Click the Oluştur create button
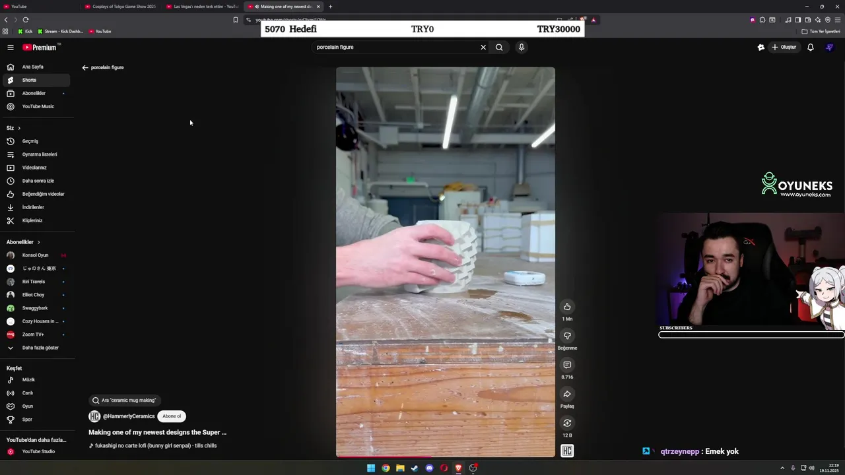845x475 pixels. [x=784, y=47]
